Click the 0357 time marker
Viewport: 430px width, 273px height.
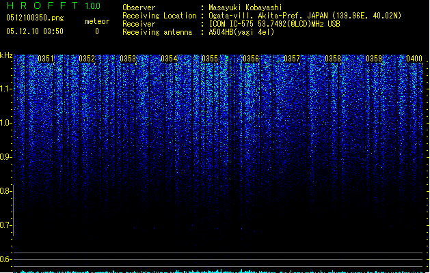[x=292, y=59]
